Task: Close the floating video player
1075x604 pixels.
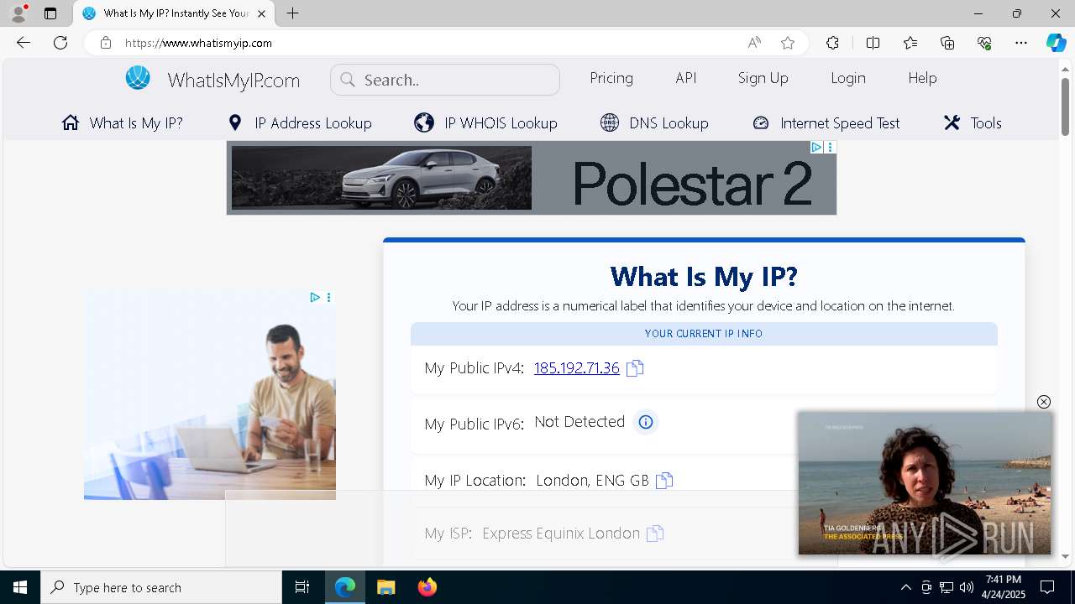Action: tap(1044, 402)
